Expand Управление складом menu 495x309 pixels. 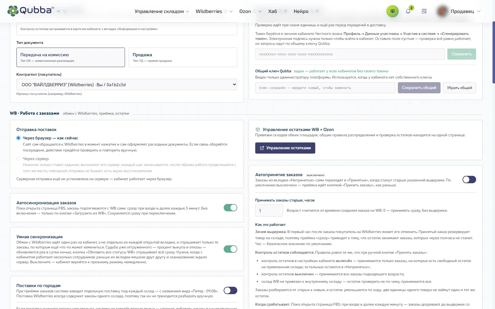pyautogui.click(x=161, y=11)
